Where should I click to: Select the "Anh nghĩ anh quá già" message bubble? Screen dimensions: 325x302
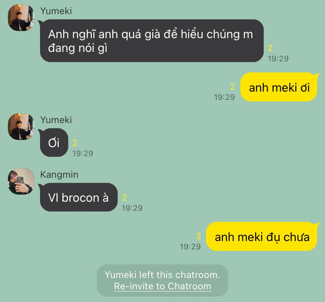152,41
